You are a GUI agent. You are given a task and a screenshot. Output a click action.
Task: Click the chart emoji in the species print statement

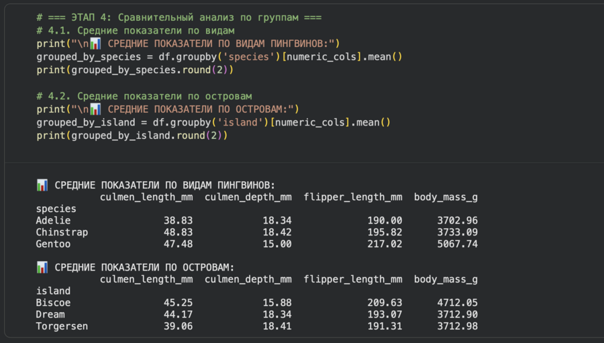(95, 44)
